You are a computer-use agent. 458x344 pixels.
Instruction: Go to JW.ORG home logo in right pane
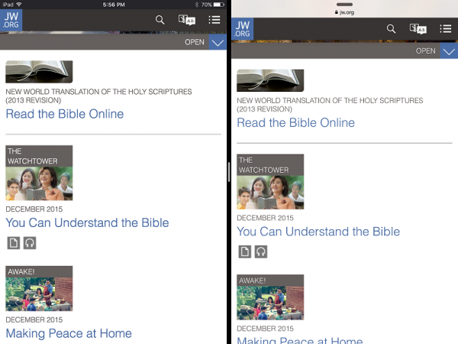click(242, 29)
